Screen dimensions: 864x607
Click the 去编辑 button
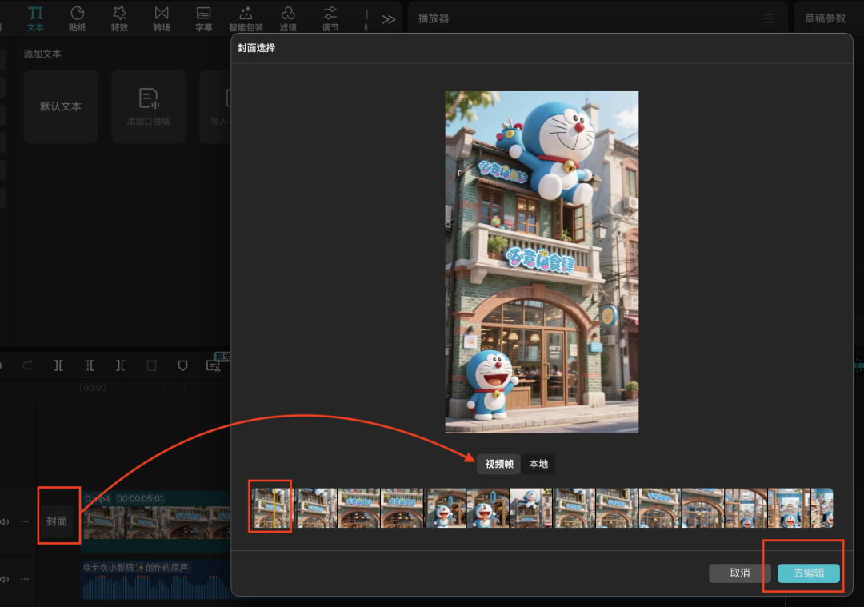pyautogui.click(x=809, y=573)
